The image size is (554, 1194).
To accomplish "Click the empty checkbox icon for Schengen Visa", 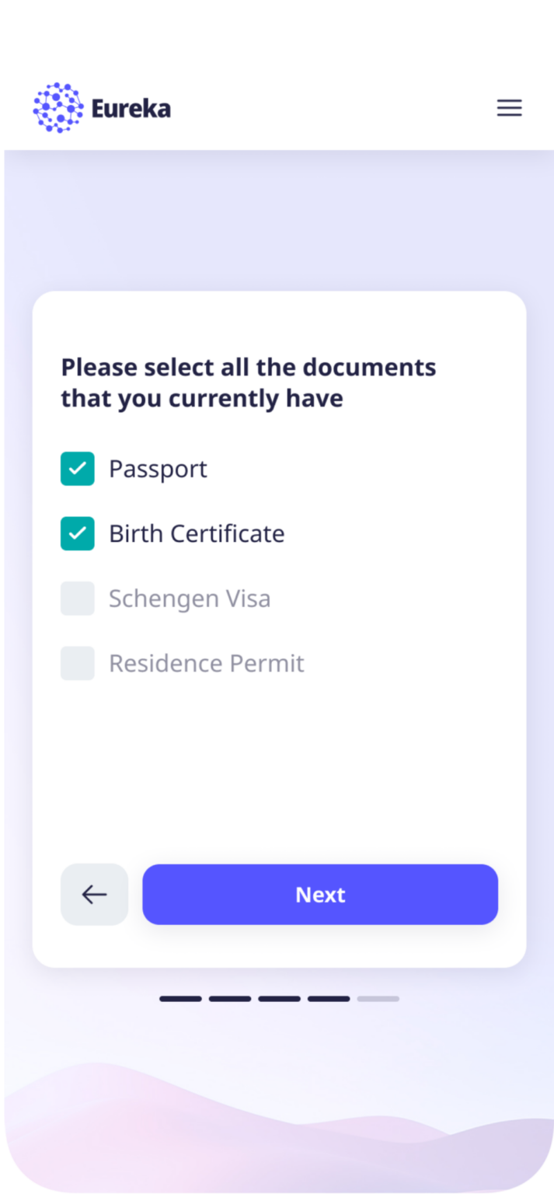I will pos(77,598).
